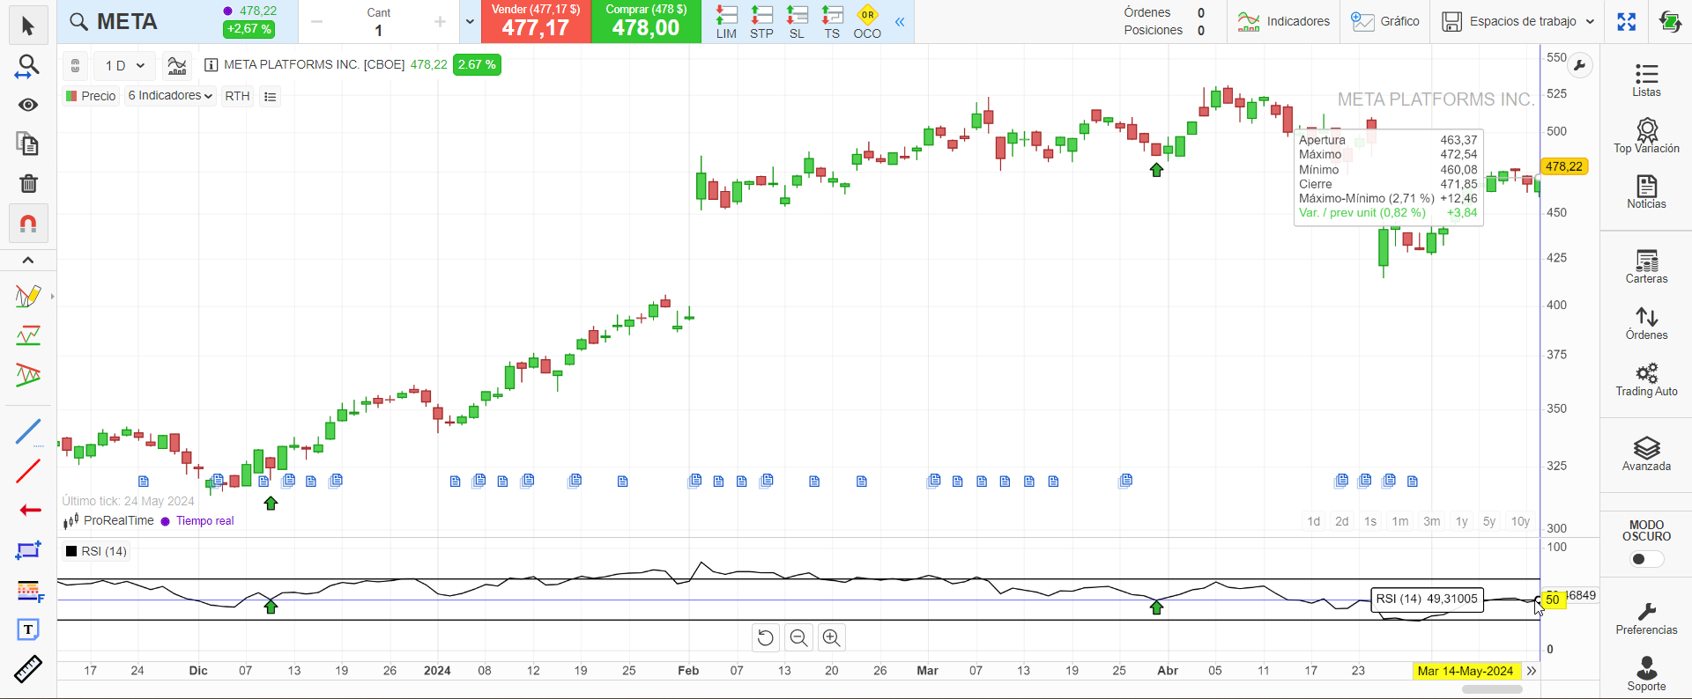Image resolution: width=1692 pixels, height=699 pixels.
Task: Select the TS trailing stop icon
Action: 832,22
